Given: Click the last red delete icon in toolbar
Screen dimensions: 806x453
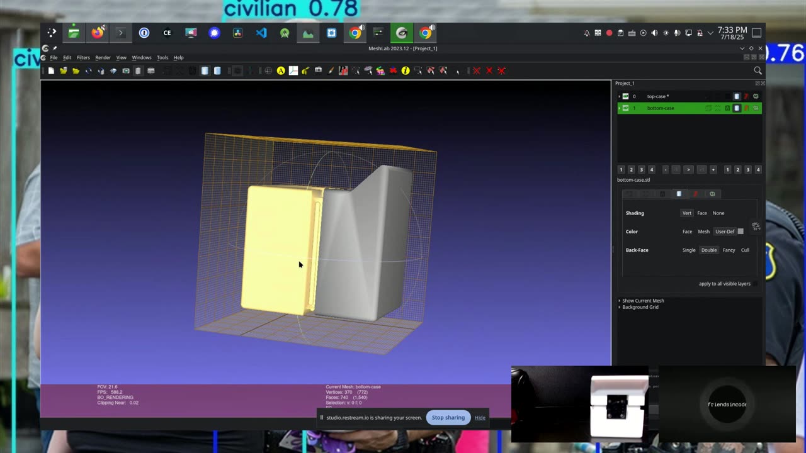Looking at the screenshot, I should click(x=501, y=70).
